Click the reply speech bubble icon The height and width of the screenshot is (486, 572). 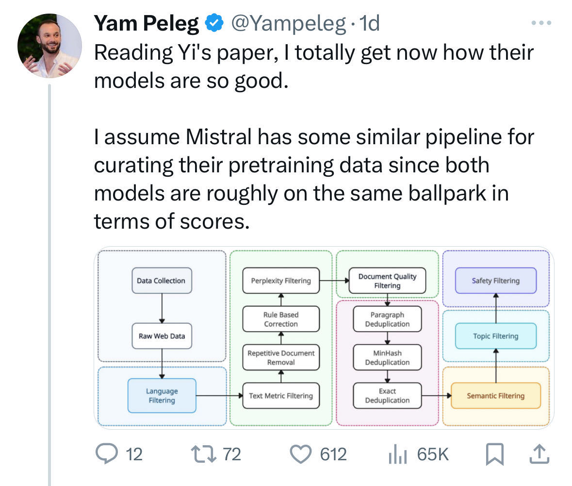point(107,454)
